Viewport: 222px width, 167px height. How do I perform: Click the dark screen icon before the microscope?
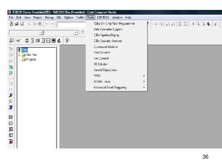click(x=54, y=41)
